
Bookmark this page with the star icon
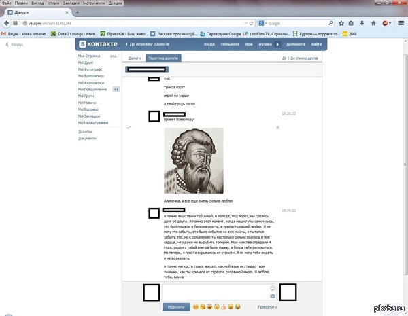pos(341,23)
